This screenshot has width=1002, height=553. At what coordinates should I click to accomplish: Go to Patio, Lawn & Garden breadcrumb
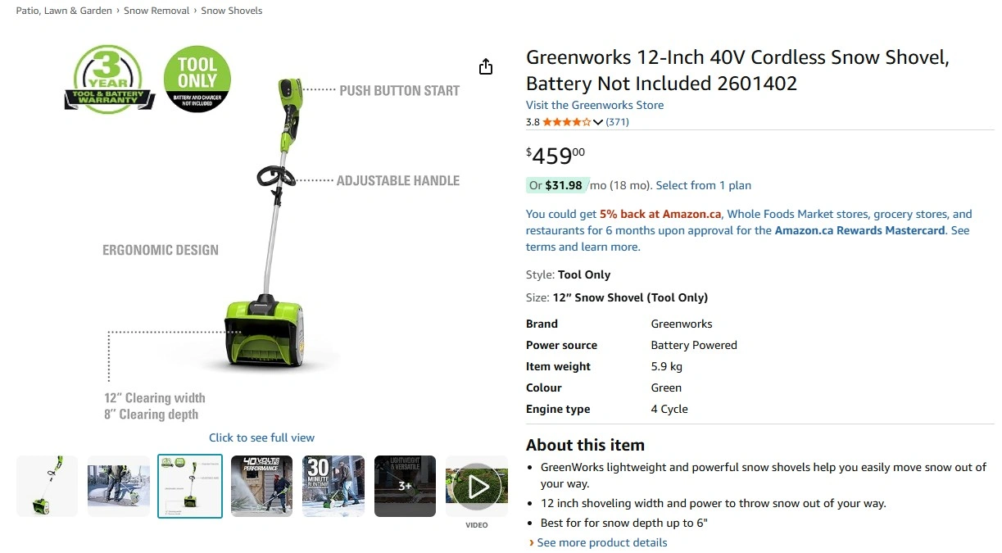(64, 11)
